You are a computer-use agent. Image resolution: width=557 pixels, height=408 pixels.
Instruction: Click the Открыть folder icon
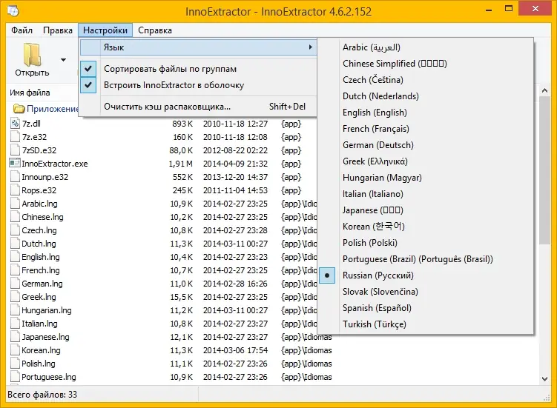[x=32, y=55]
